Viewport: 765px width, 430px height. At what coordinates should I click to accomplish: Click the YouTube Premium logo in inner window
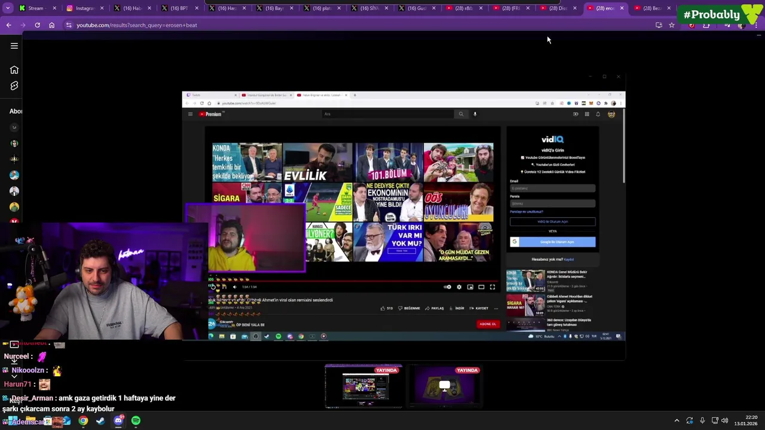[x=210, y=114]
